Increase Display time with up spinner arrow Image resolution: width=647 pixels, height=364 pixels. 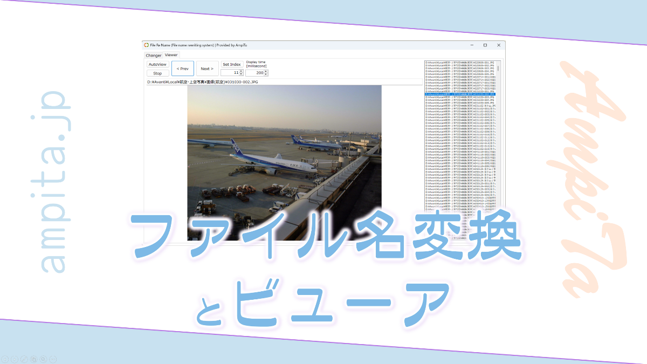266,71
